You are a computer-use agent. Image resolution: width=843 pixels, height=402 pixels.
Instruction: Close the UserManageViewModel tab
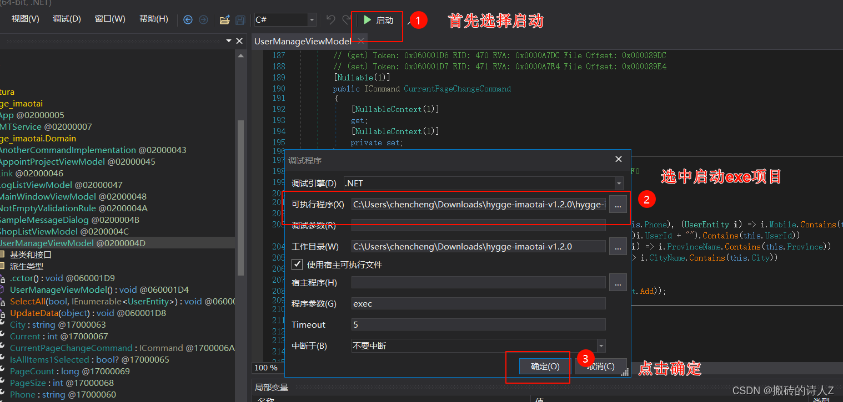pos(360,41)
